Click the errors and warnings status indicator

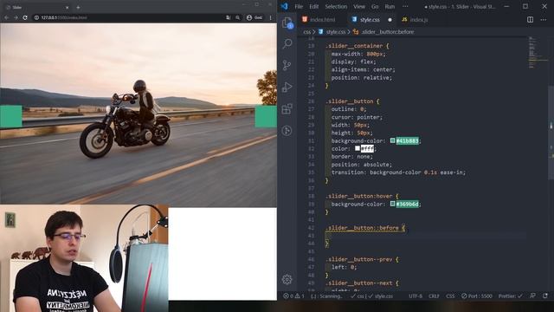click(x=293, y=296)
